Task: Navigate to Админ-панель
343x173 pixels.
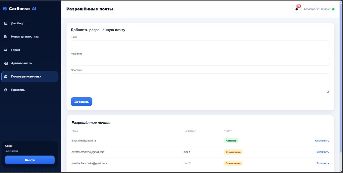Action: pyautogui.click(x=30, y=63)
